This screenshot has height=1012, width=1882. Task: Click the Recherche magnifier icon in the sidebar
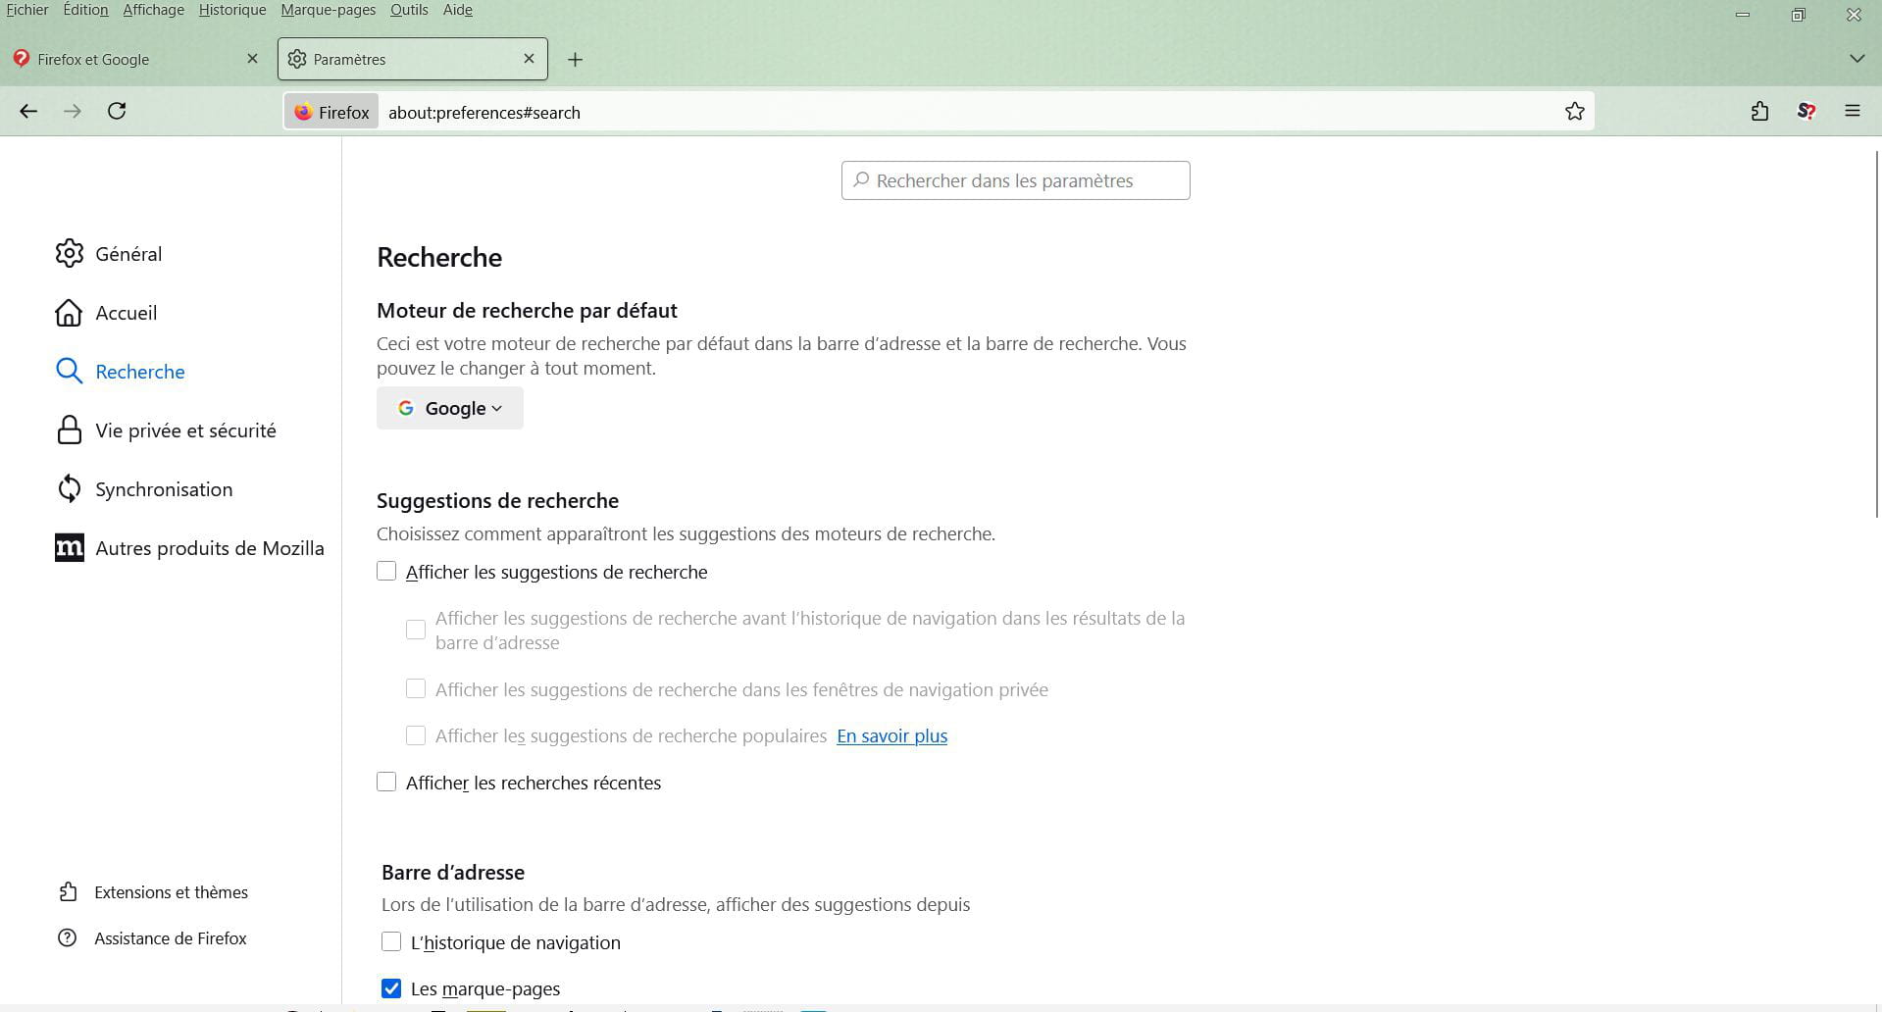click(69, 371)
